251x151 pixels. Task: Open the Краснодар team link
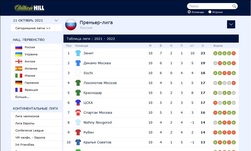coord(93,93)
